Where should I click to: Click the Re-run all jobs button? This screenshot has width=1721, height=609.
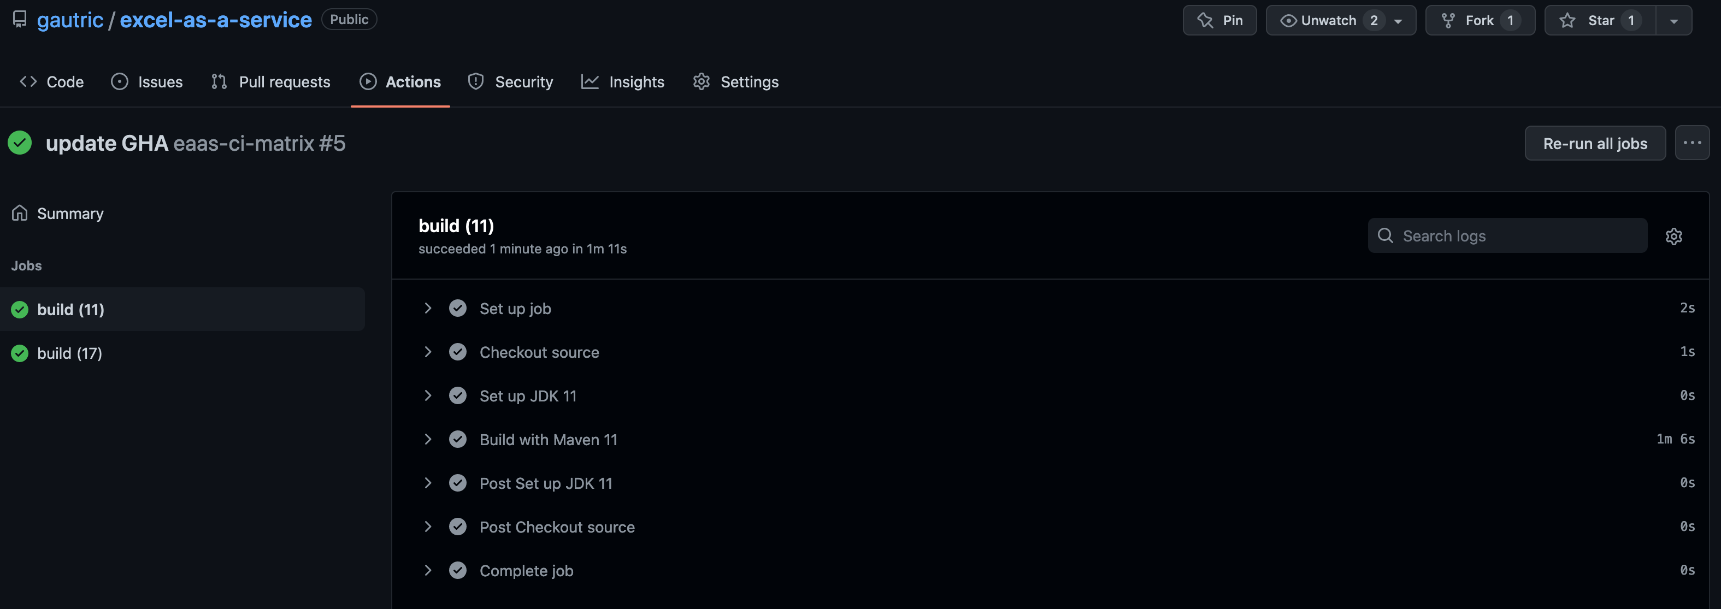[x=1595, y=144]
